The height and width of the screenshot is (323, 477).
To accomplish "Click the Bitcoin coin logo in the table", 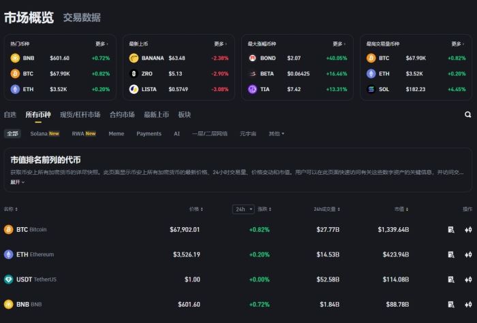I will coord(9,230).
